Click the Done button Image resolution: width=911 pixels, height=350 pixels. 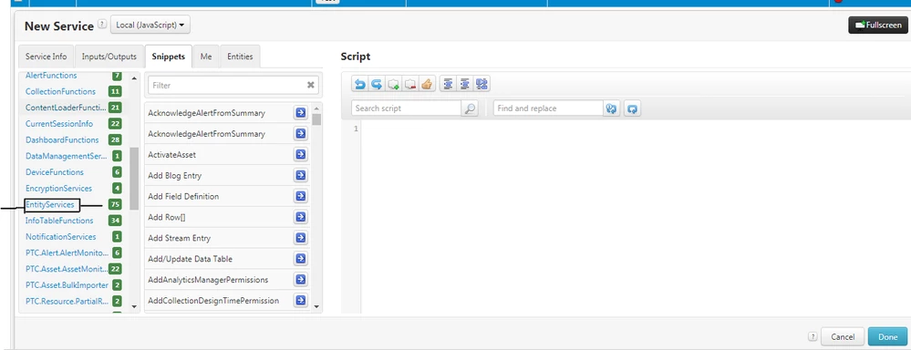[x=888, y=336]
